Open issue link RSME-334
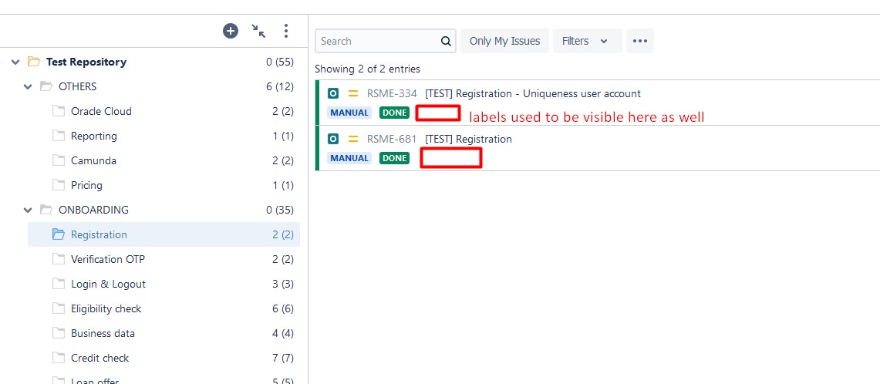The width and height of the screenshot is (880, 384). [x=392, y=94]
